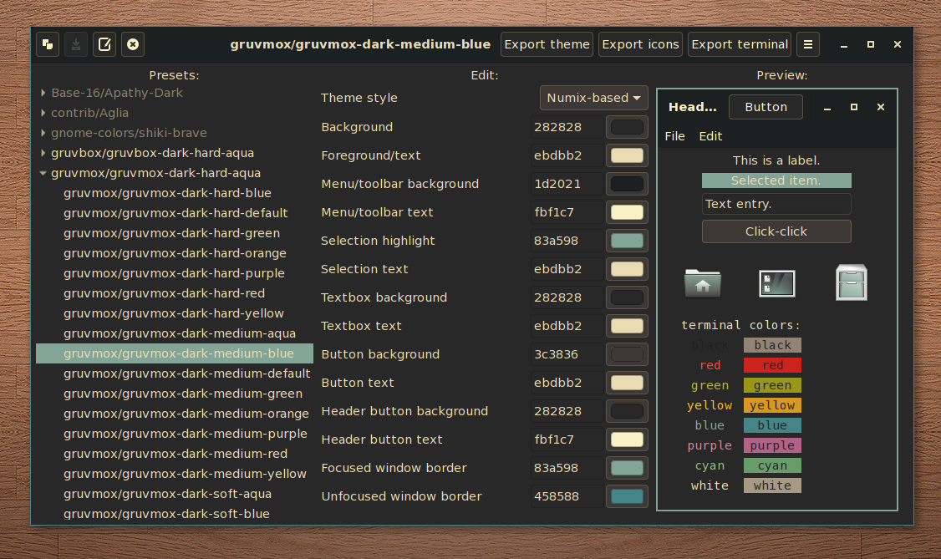Click the Focused window border hex field
This screenshot has width=941, height=559.
tap(567, 468)
